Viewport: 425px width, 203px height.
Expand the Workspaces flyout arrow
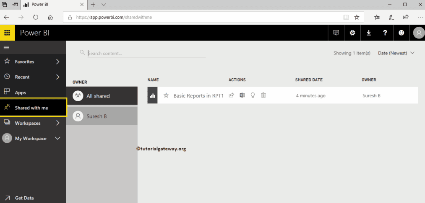click(57, 123)
